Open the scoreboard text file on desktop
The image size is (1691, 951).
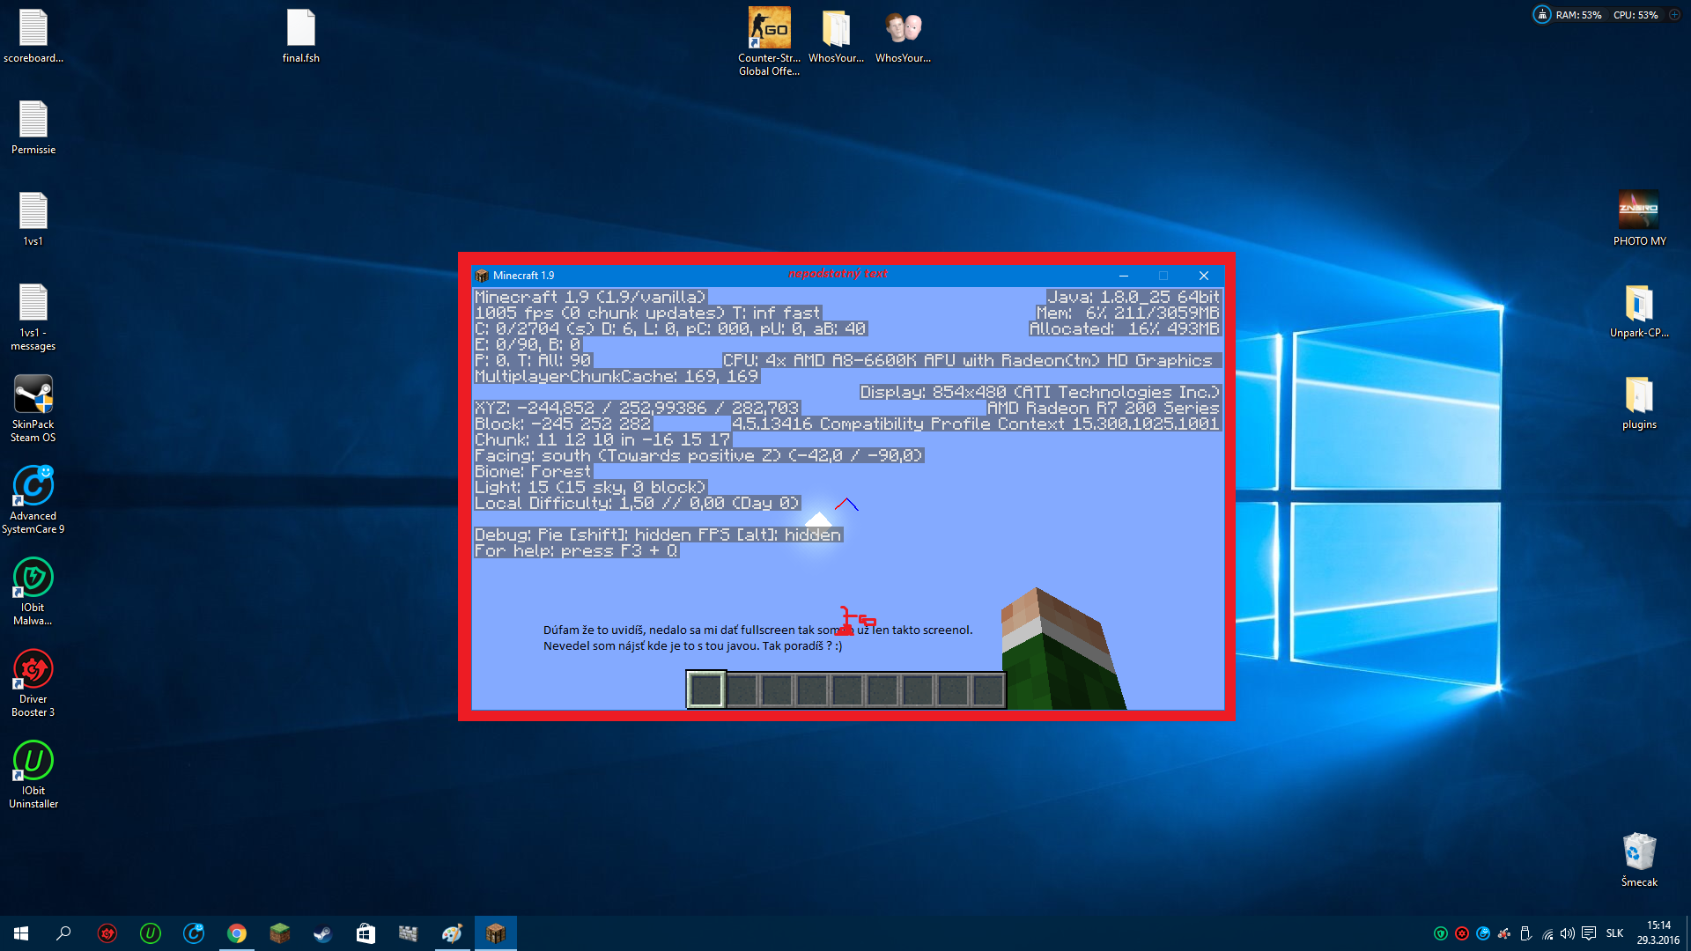coord(33,35)
